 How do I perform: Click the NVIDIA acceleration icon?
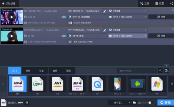point(70,23)
